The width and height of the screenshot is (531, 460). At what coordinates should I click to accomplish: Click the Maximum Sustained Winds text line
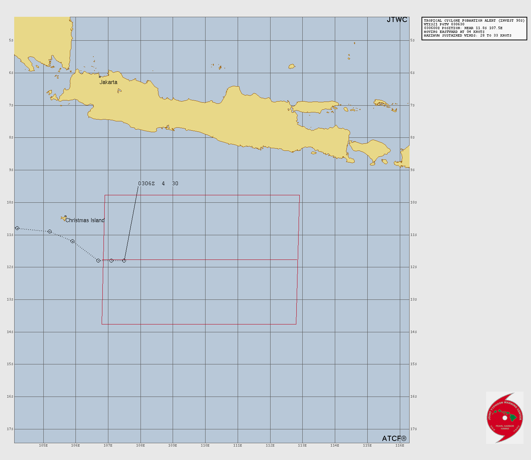467,35
